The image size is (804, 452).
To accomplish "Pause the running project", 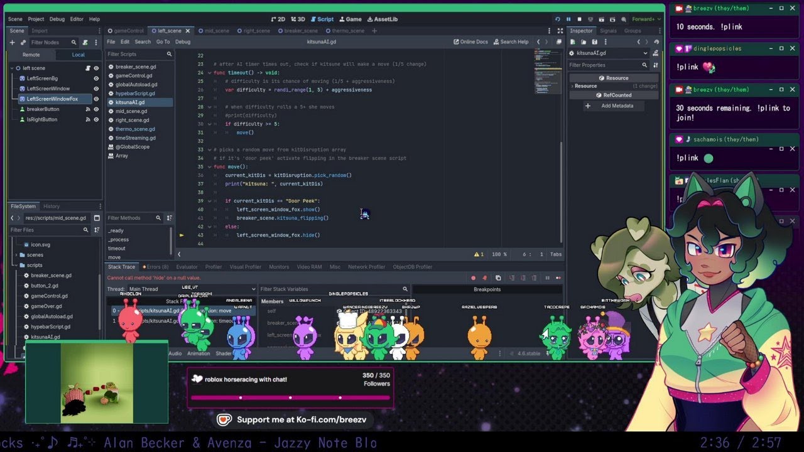I will [x=568, y=19].
